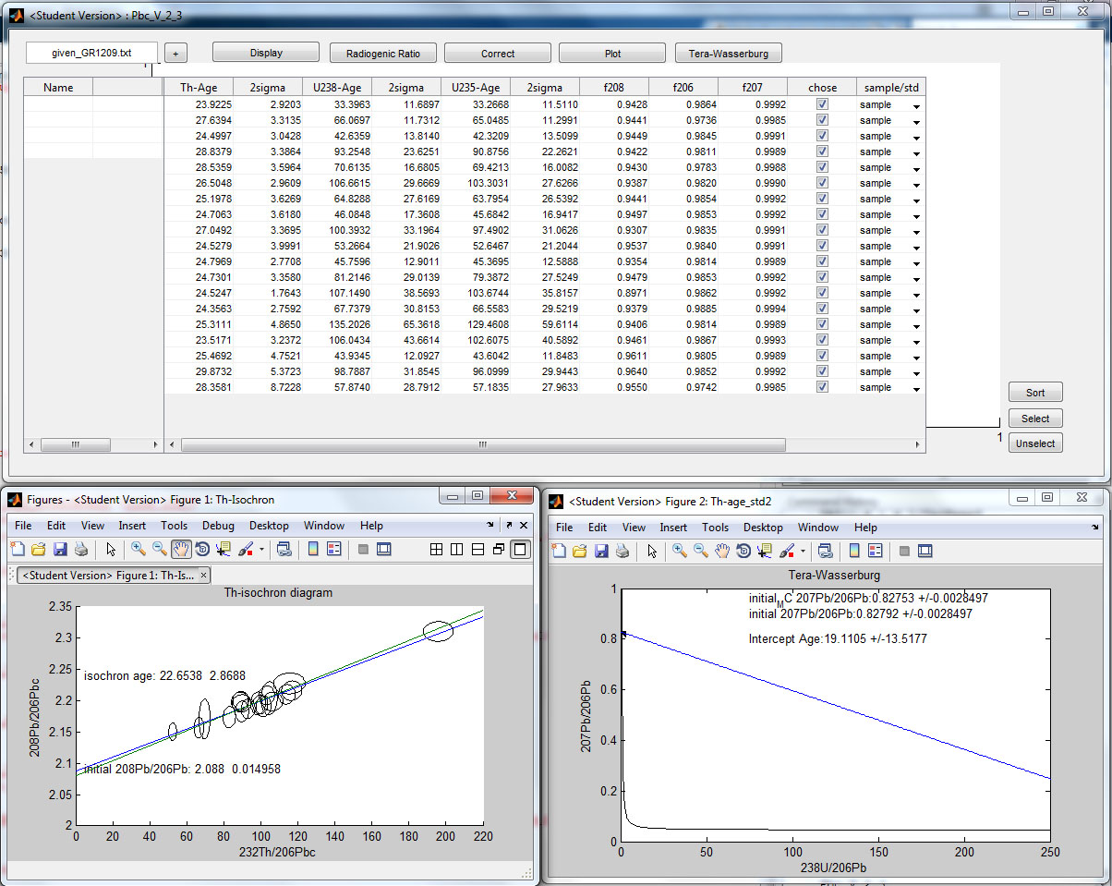The image size is (1112, 886).
Task: Activate Data Cursor tool in Tera-Wasserburg figure
Action: (x=766, y=552)
